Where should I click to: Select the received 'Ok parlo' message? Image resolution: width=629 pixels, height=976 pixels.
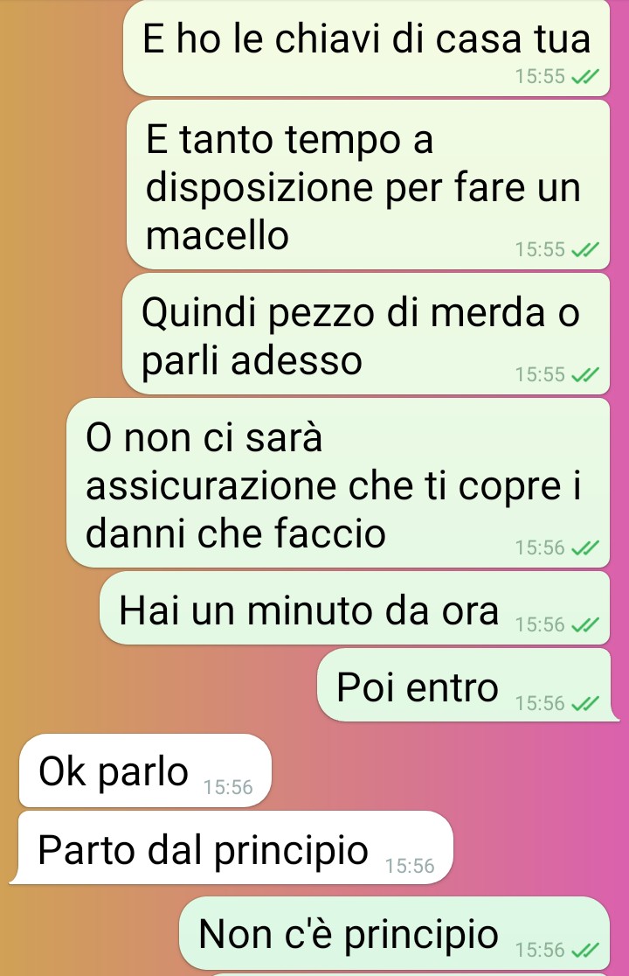point(145,770)
